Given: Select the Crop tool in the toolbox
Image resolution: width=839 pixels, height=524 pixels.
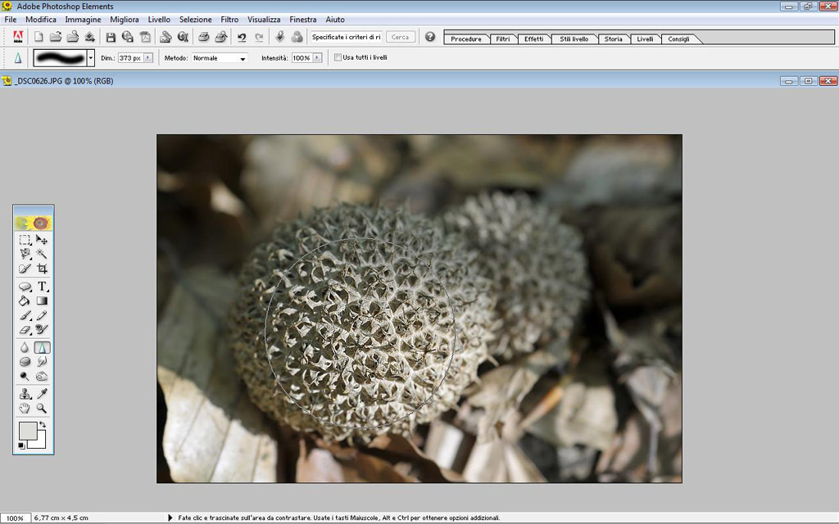Looking at the screenshot, I should coord(42,269).
